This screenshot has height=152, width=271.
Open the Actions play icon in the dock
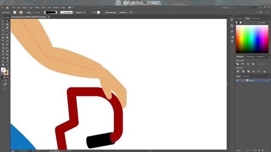(232, 20)
